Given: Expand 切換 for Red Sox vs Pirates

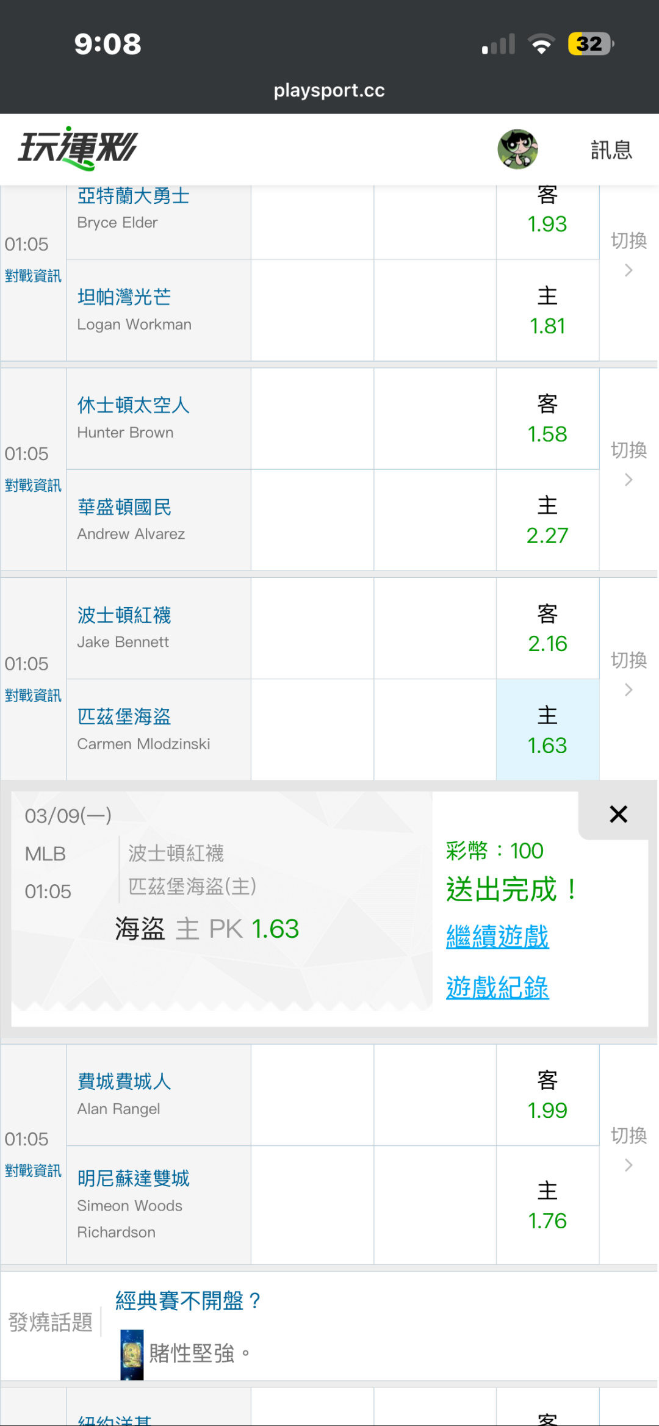Looking at the screenshot, I should 628,672.
